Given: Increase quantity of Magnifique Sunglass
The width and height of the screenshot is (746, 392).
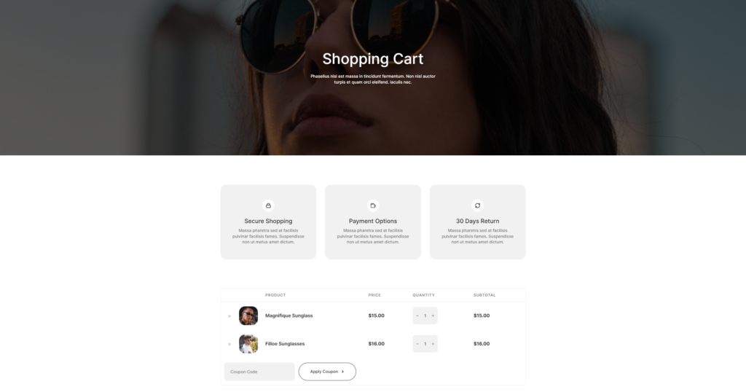Looking at the screenshot, I should (x=433, y=316).
